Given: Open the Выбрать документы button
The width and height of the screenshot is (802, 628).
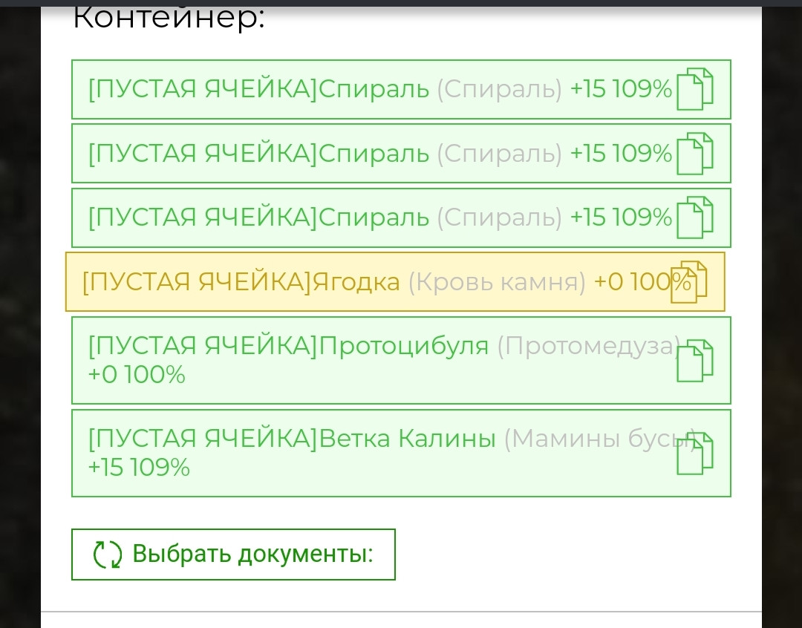Looking at the screenshot, I should 233,555.
